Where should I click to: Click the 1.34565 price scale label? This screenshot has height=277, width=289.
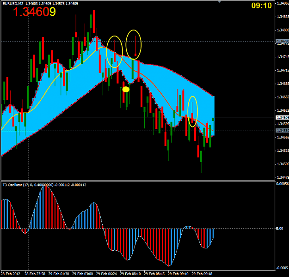pyautogui.click(x=283, y=137)
